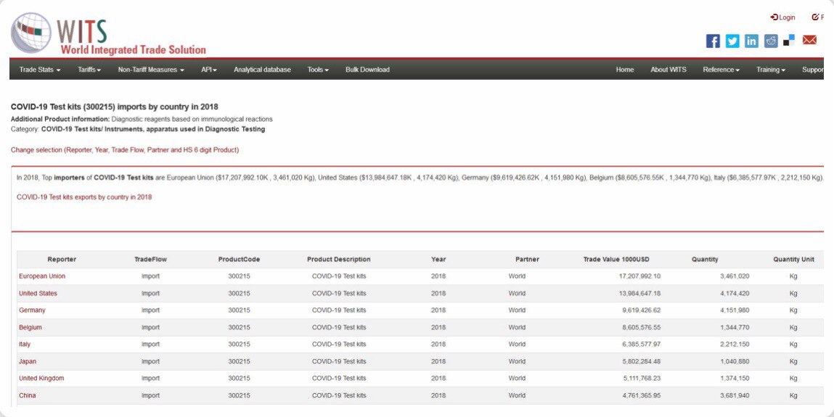The width and height of the screenshot is (834, 417).
Task: Sort by Product Description column header
Action: 339,259
